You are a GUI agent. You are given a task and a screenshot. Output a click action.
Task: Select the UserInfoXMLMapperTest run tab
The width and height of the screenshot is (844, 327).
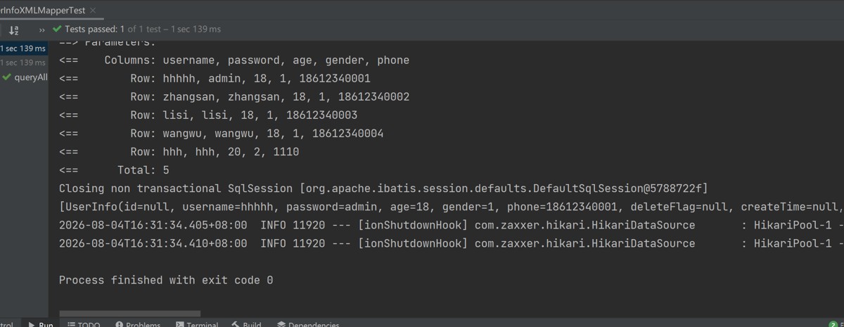[x=42, y=11]
